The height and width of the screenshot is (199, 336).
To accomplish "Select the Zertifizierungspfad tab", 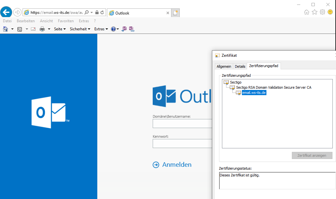I will 264,66.
